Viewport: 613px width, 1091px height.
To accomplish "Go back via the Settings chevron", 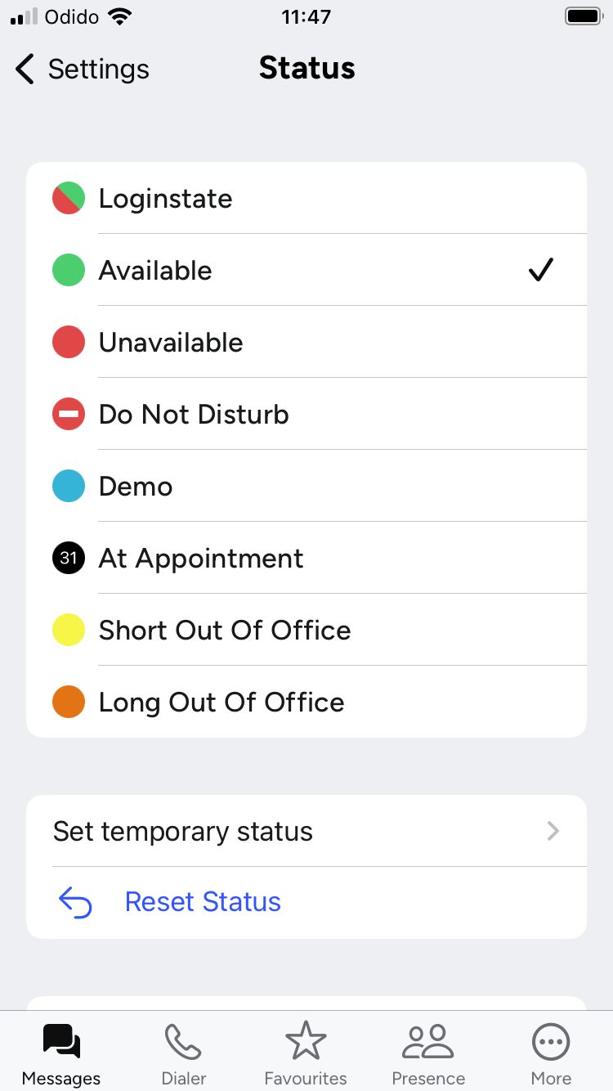I will [25, 70].
